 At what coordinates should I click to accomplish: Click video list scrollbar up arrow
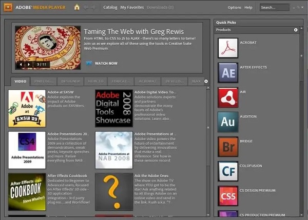(208, 88)
